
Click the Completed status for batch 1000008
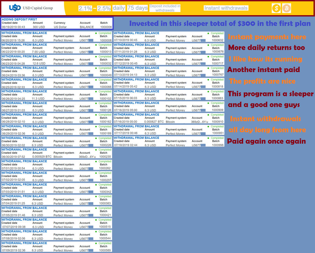tap(105, 33)
